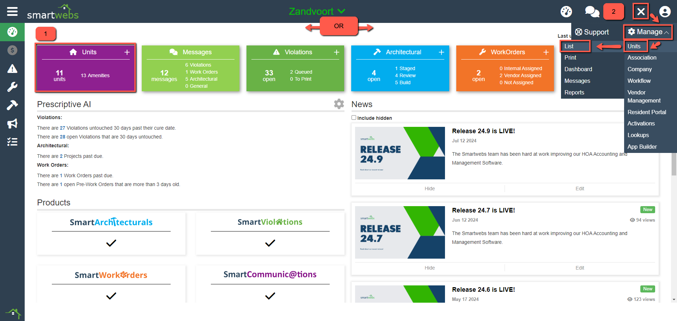Image resolution: width=677 pixels, height=321 pixels.
Task: Select Print in Units submenu
Action: 570,58
